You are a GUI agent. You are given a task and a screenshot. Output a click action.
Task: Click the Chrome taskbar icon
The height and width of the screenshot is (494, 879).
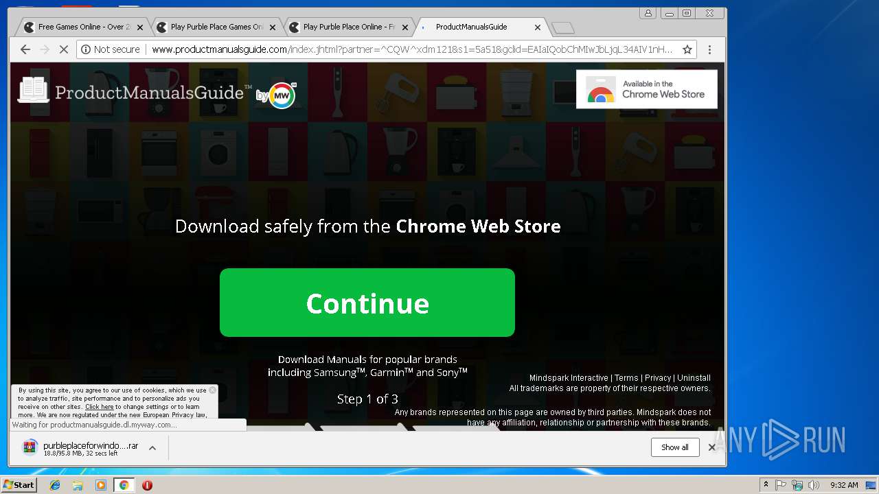(124, 485)
